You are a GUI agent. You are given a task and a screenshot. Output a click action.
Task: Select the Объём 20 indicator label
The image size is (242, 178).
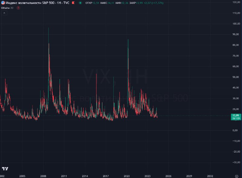click(x=7, y=8)
